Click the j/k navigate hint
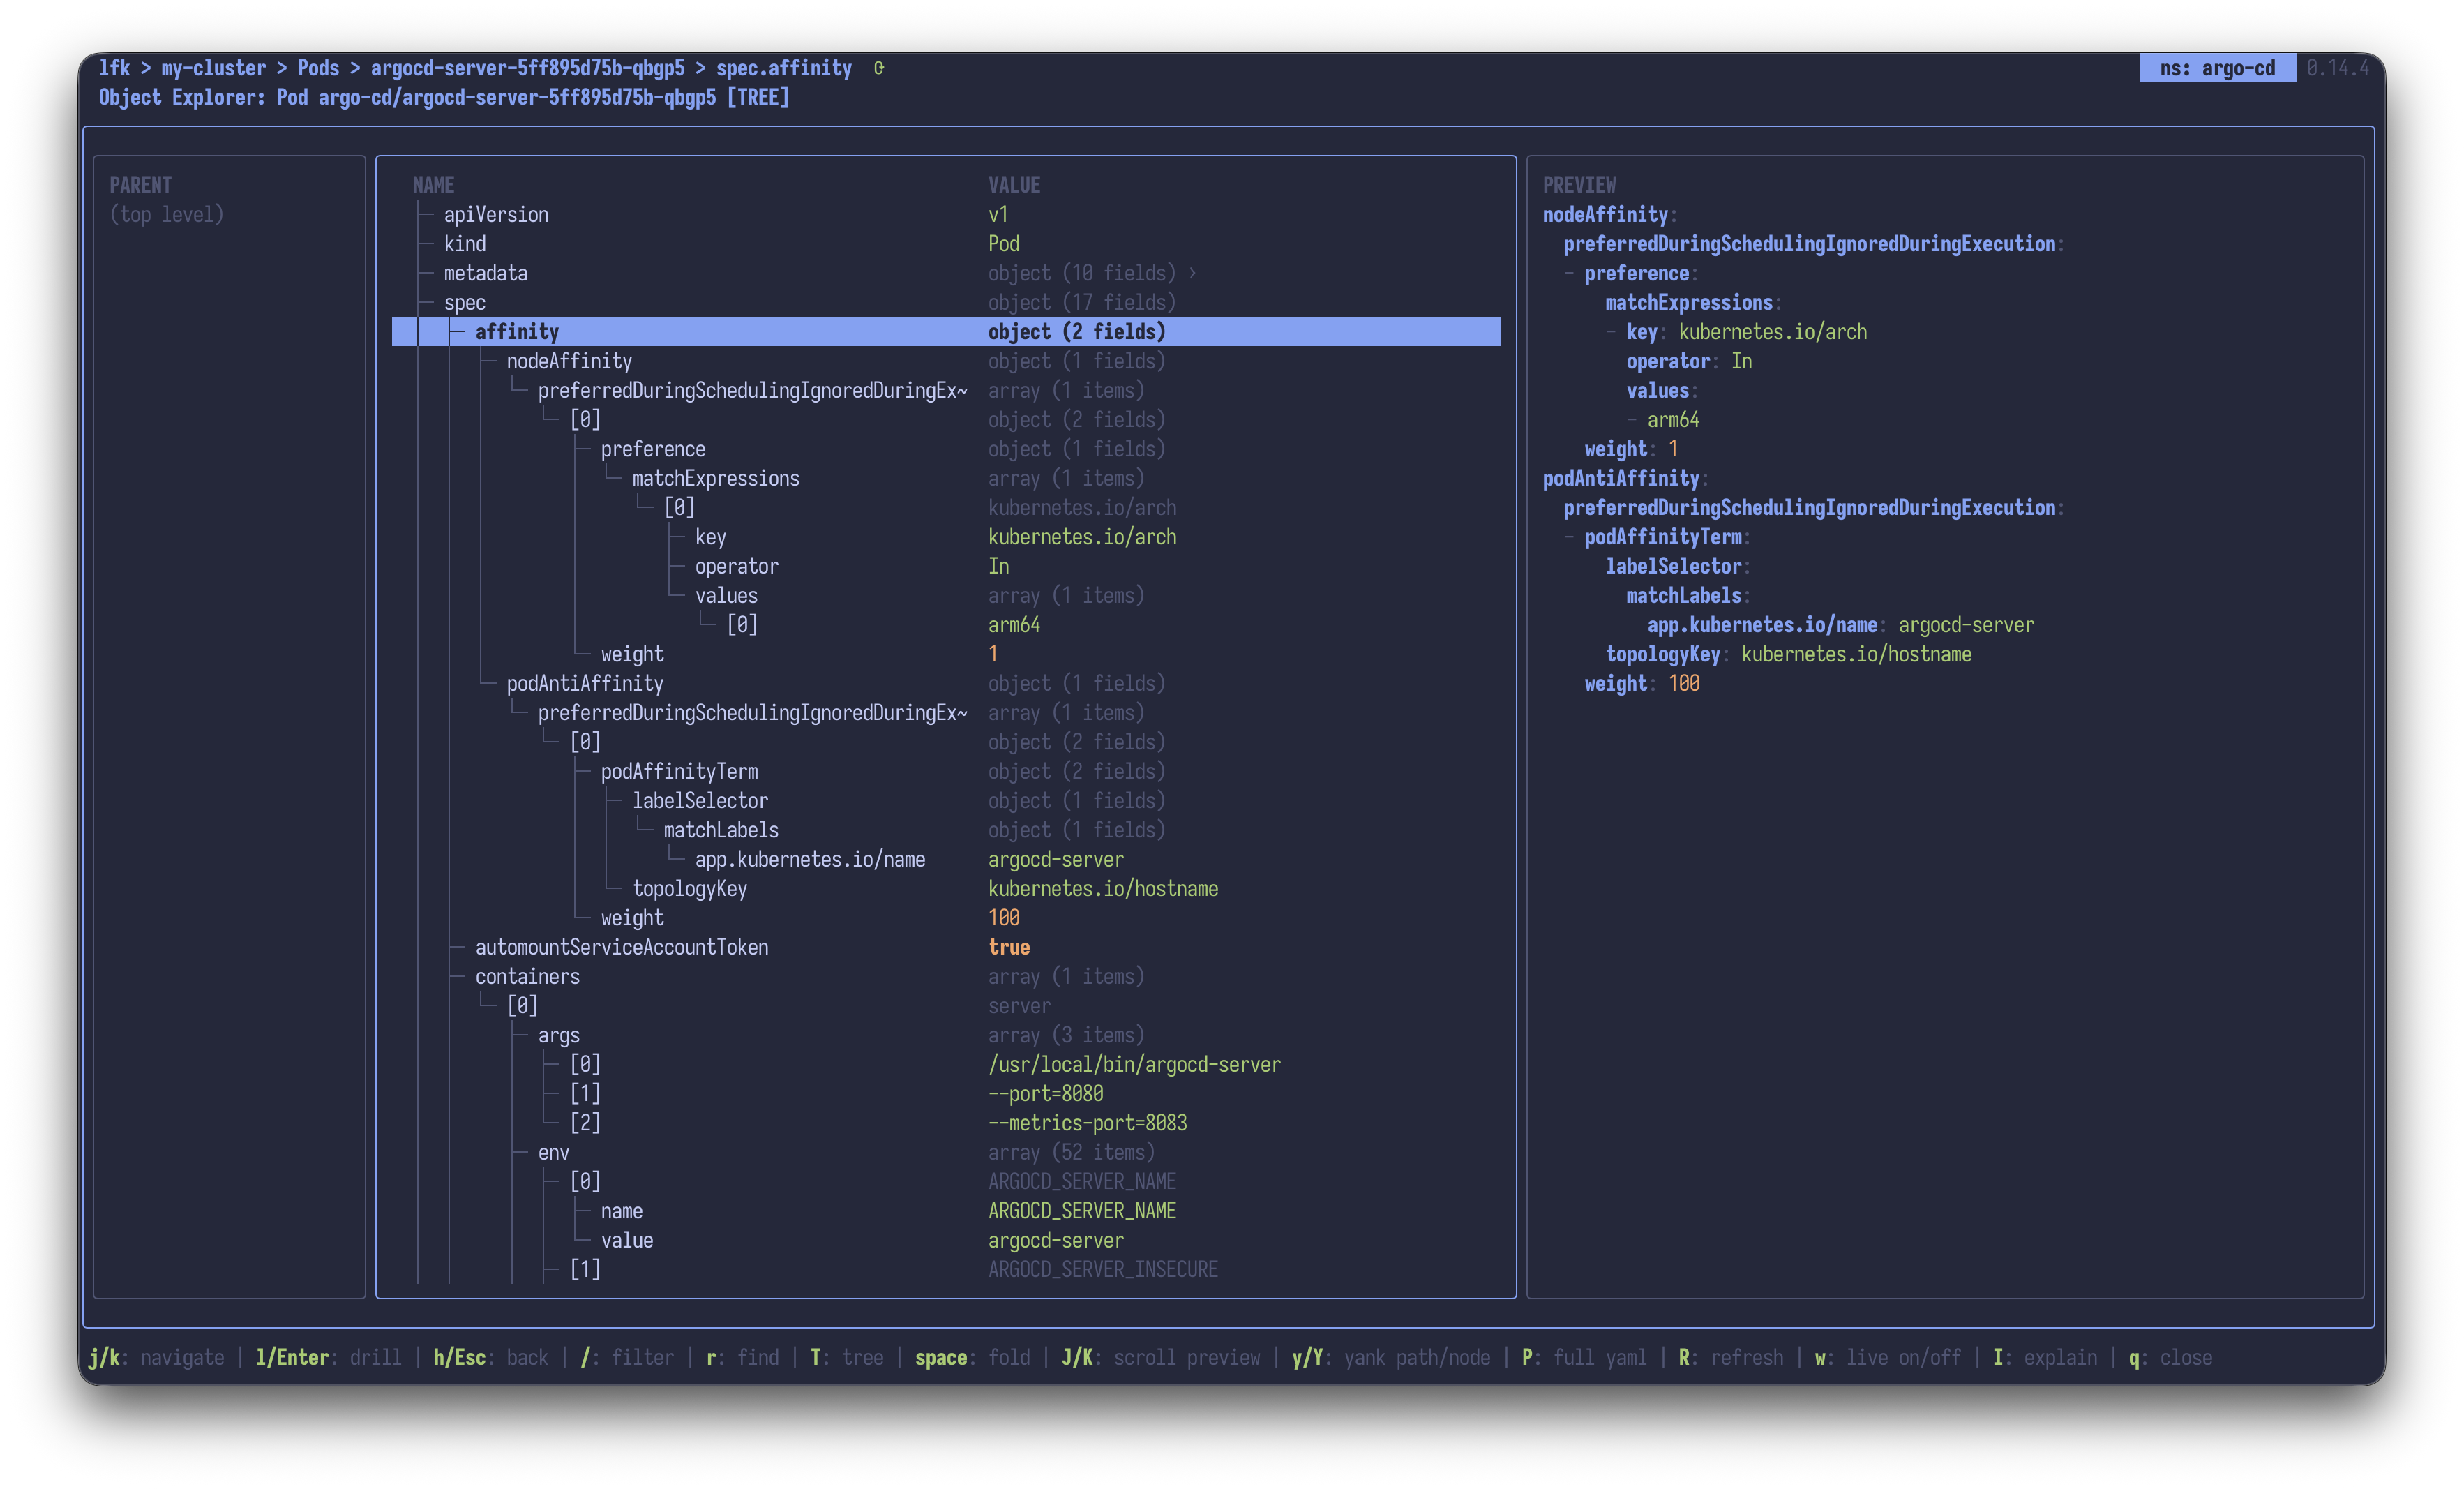Screen dimensions: 2464x1489 [157, 1358]
